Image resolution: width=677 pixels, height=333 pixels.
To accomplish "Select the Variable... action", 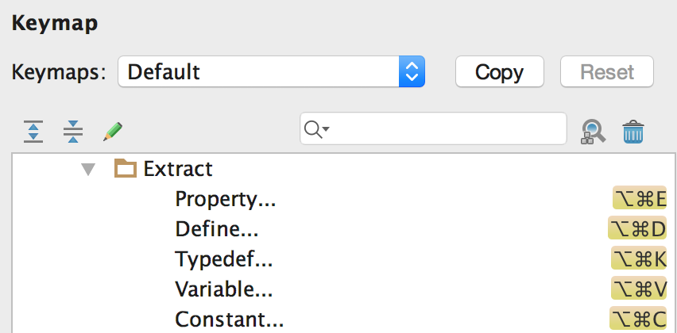I will pyautogui.click(x=224, y=289).
